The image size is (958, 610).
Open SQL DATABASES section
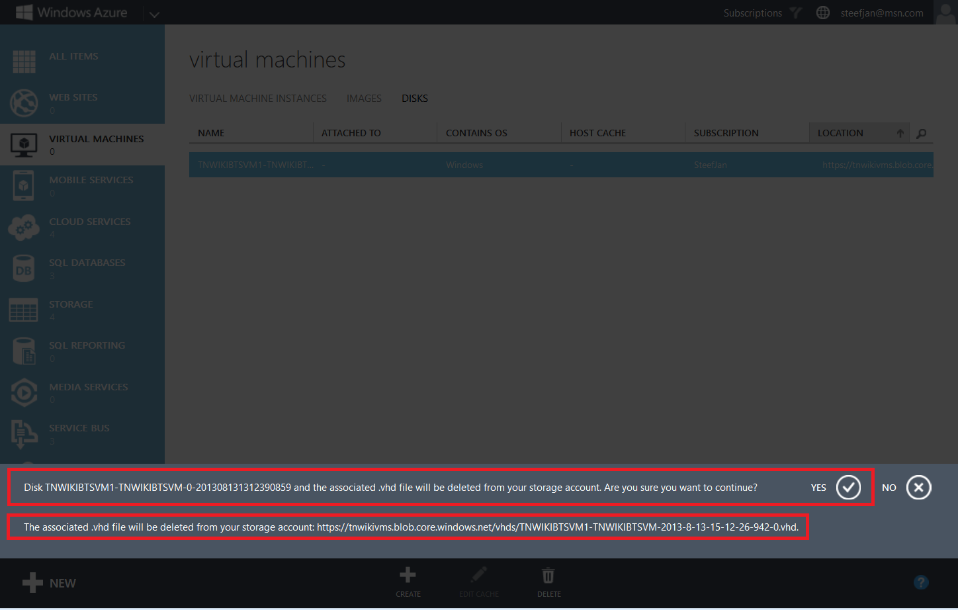click(x=87, y=263)
